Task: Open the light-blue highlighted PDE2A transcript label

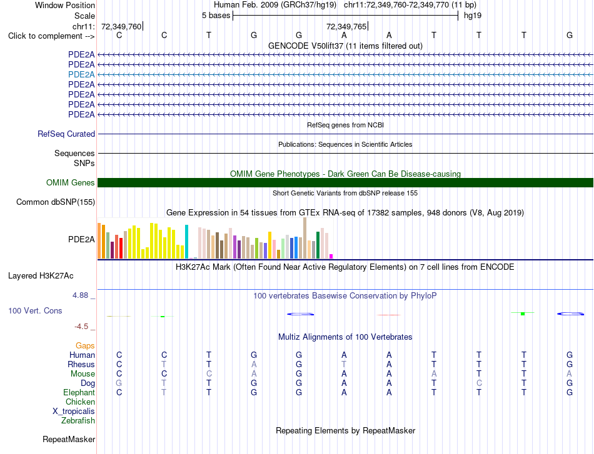Action: pos(81,74)
